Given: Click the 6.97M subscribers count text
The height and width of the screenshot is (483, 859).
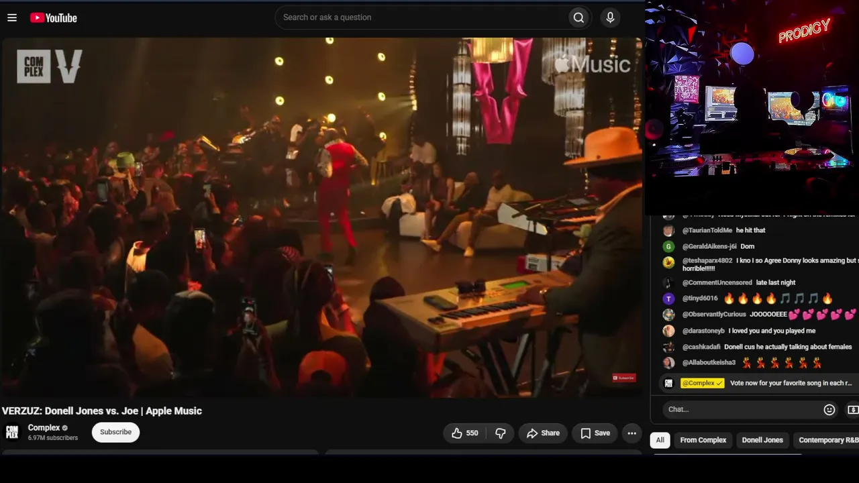Looking at the screenshot, I should pos(53,438).
